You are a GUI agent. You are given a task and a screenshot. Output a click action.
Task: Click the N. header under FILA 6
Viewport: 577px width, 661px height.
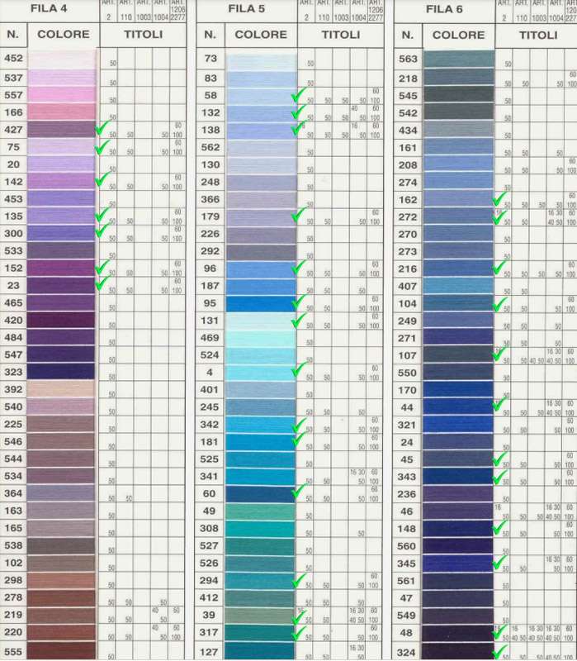(407, 35)
